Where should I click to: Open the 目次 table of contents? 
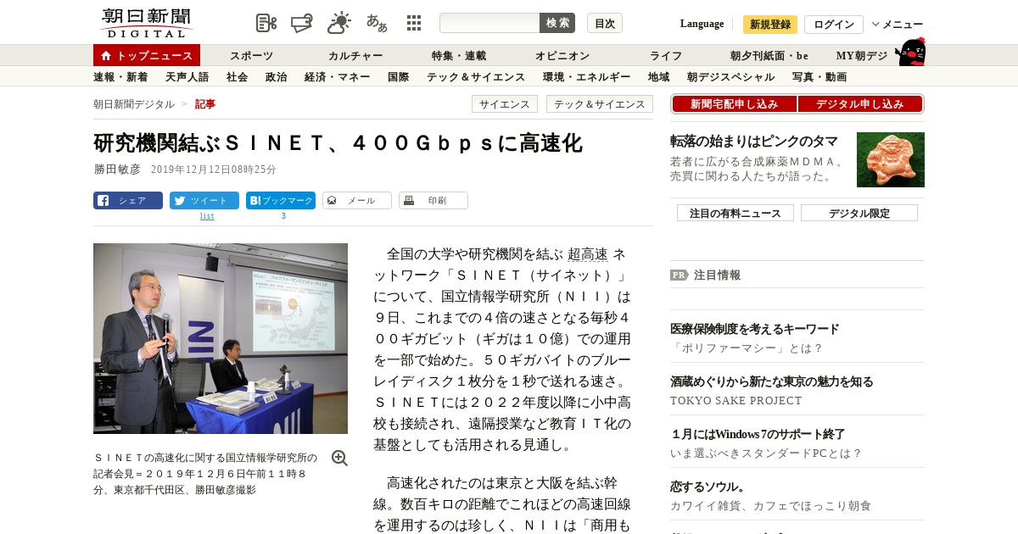point(605,23)
